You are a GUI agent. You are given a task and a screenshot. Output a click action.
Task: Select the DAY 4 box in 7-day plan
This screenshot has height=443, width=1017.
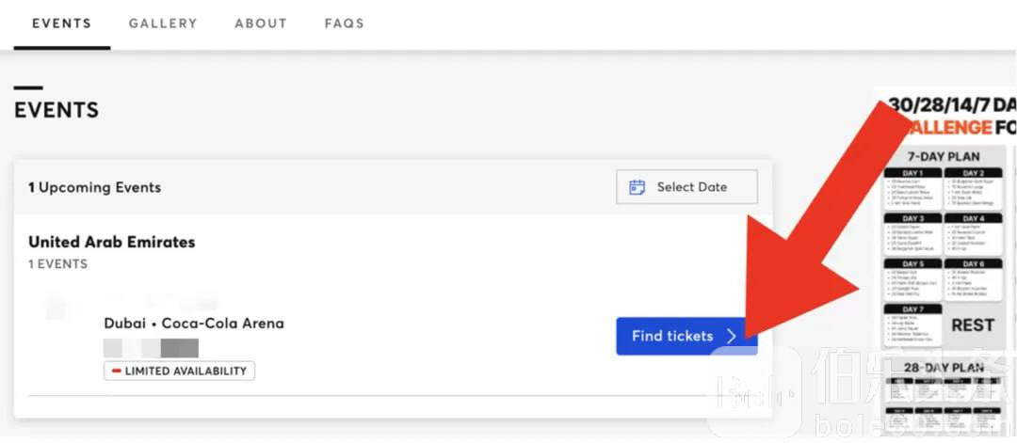click(974, 234)
